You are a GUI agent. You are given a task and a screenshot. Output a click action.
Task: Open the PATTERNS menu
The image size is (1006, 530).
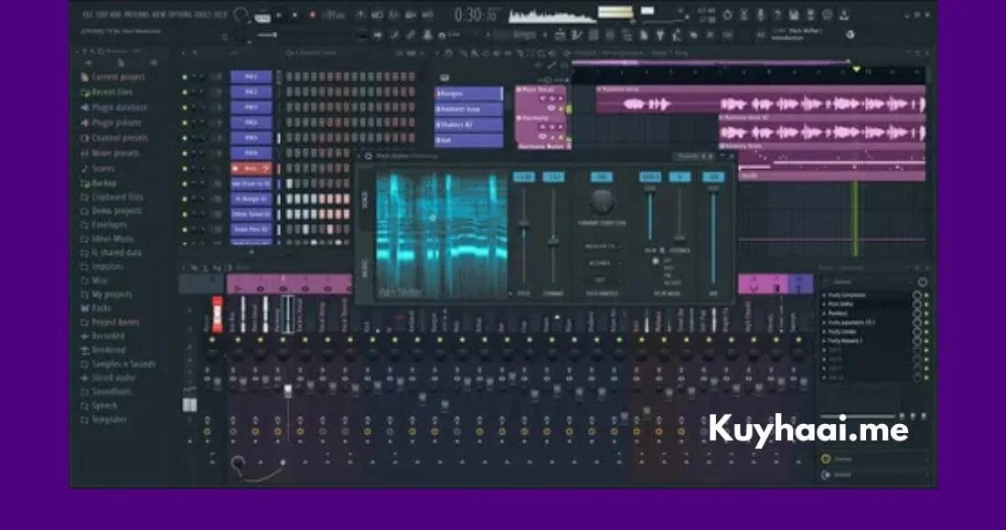pos(136,14)
